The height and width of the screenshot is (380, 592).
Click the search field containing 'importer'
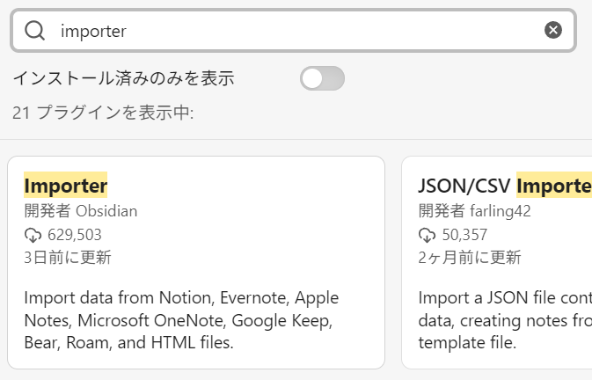pyautogui.click(x=293, y=30)
